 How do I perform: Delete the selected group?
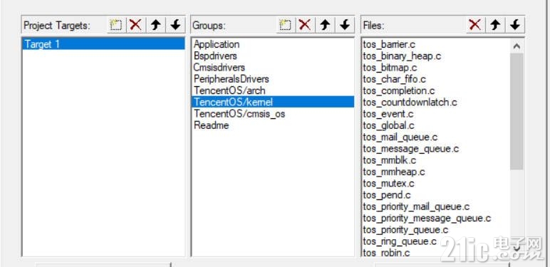tap(305, 25)
